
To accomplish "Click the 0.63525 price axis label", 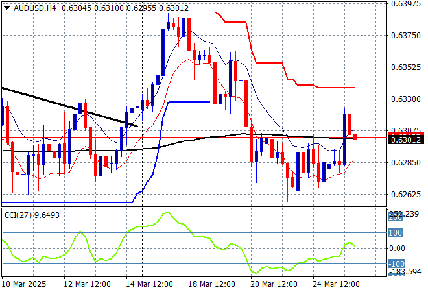I will pyautogui.click(x=406, y=67).
